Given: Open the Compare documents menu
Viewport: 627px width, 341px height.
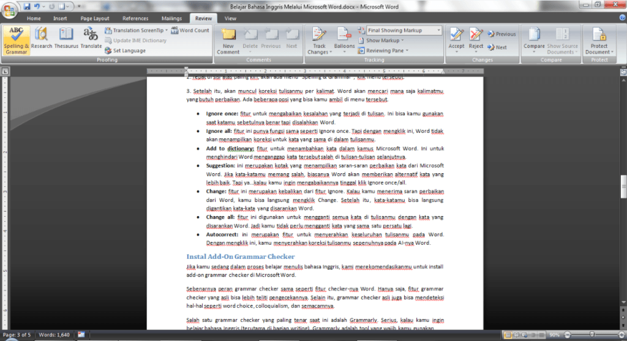Looking at the screenshot, I should [534, 41].
